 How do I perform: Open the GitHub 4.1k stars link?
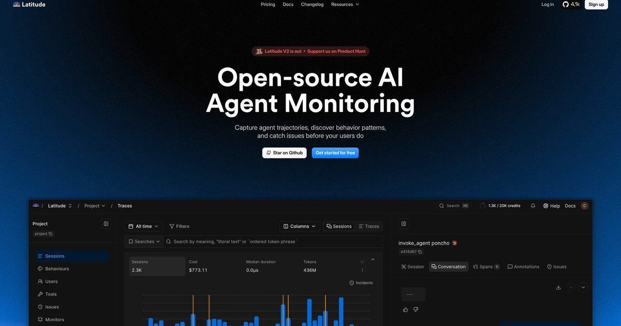point(571,4)
